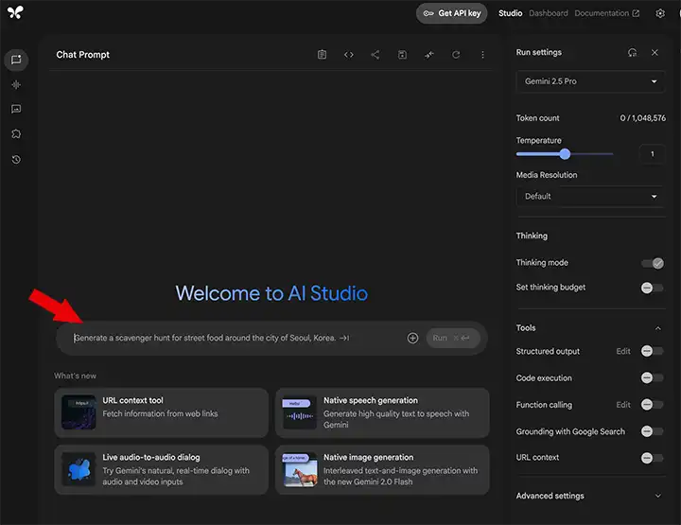Click the Clear chat refresh icon

click(456, 54)
